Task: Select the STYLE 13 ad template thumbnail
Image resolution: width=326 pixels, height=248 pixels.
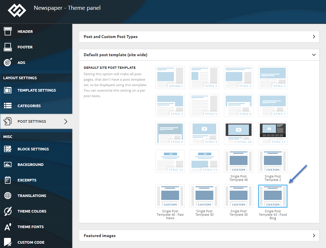Action: [204, 161]
